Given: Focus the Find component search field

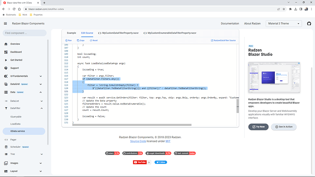Looking at the screenshot, I should pyautogui.click(x=25, y=33).
